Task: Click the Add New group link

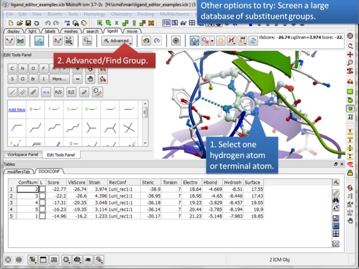Action: (x=17, y=110)
